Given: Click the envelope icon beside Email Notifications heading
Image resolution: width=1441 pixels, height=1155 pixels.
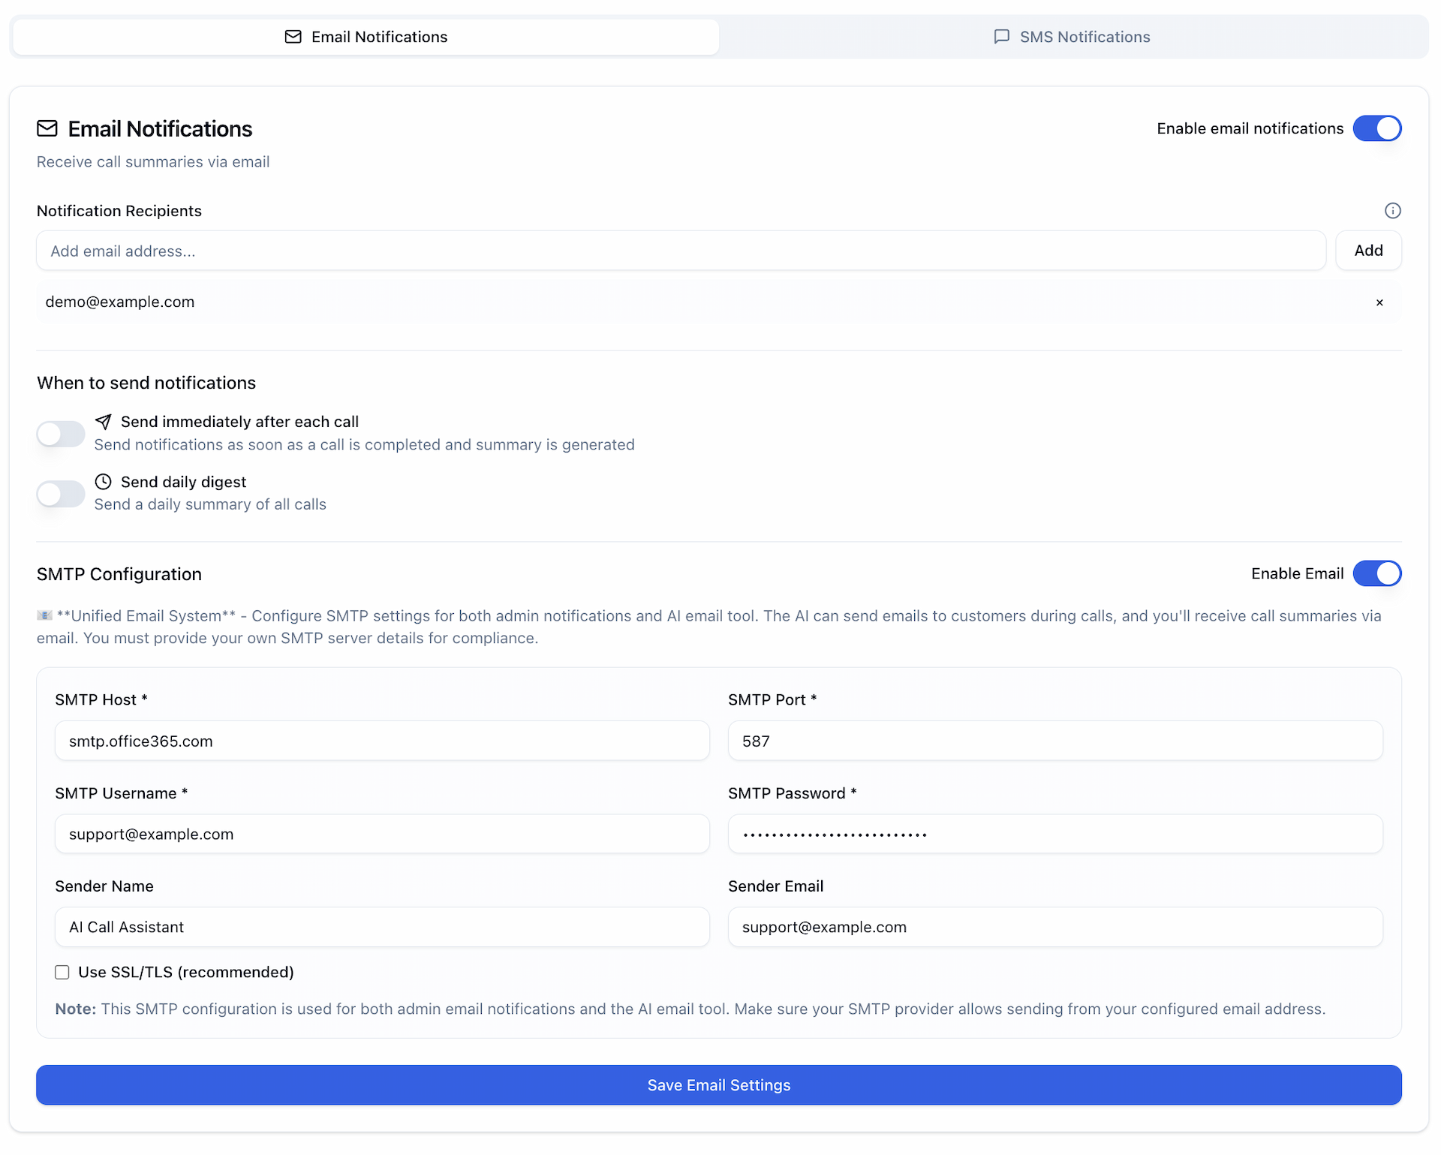Looking at the screenshot, I should (x=47, y=128).
